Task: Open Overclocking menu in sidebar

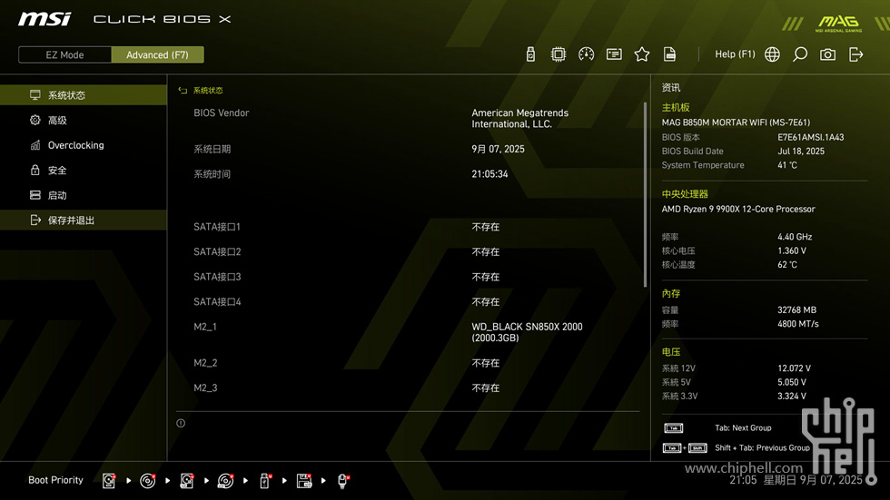Action: coord(84,144)
